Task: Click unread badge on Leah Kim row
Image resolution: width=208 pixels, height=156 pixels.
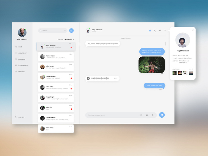Action: coord(71,109)
